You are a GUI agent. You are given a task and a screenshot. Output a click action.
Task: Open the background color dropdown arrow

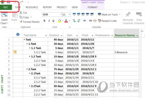pyautogui.click(x=63, y=21)
